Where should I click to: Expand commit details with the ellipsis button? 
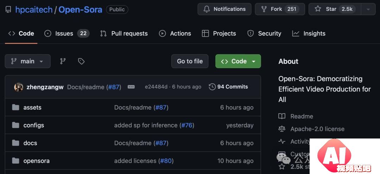pyautogui.click(x=131, y=87)
